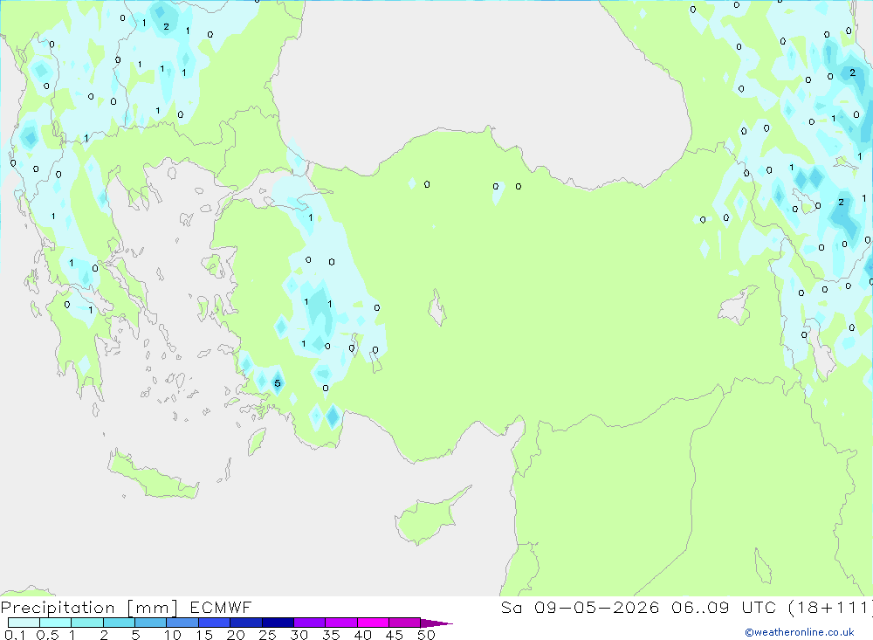Click the Precipitation [mm] title text
873x640 pixels.
coord(89,608)
